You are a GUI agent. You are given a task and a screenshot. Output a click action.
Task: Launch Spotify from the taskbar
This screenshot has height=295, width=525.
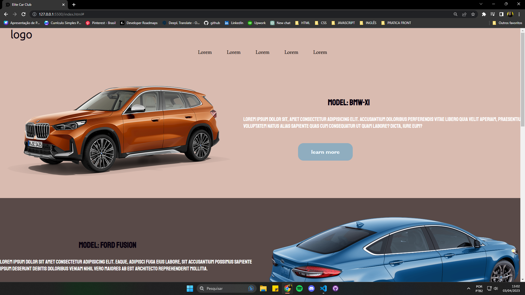click(x=300, y=288)
